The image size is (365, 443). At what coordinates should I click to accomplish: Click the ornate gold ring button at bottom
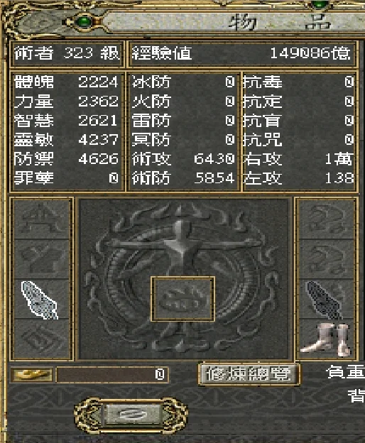click(x=131, y=415)
